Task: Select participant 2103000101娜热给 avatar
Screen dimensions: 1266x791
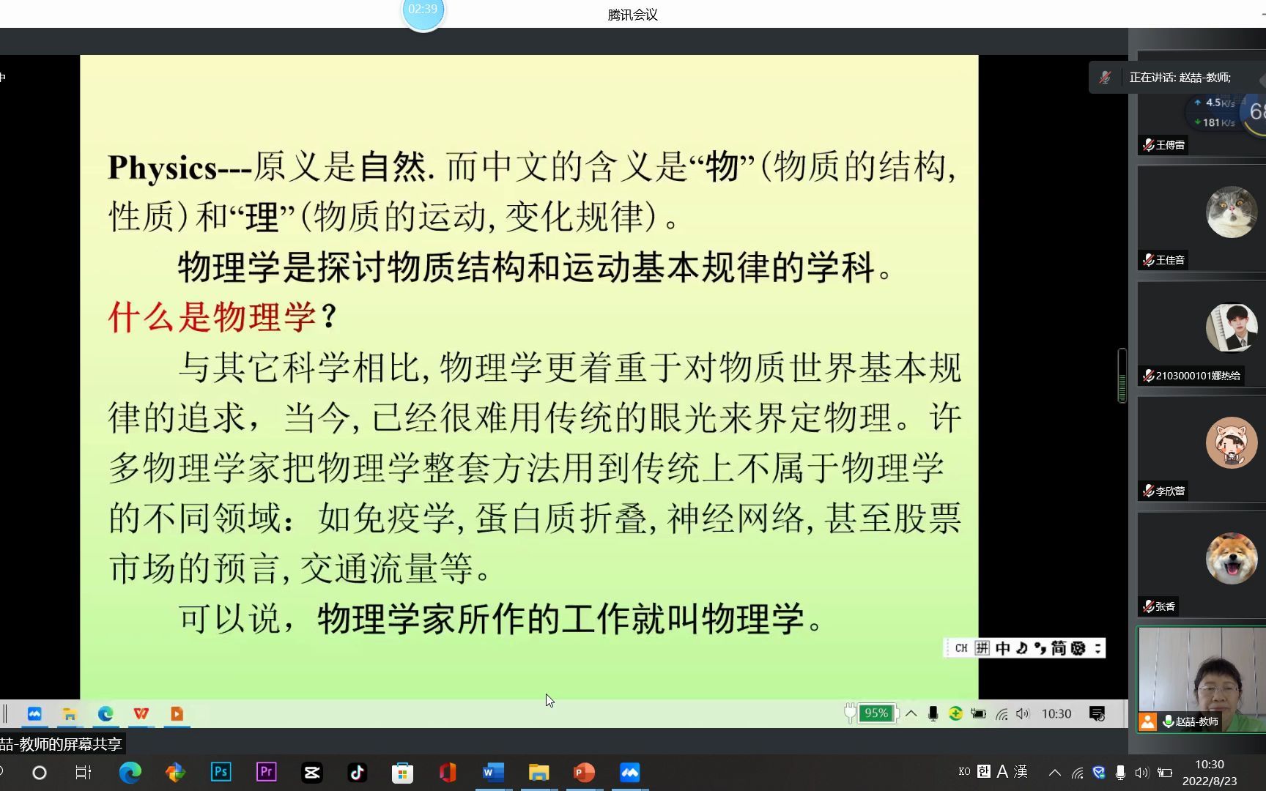Action: click(x=1232, y=327)
